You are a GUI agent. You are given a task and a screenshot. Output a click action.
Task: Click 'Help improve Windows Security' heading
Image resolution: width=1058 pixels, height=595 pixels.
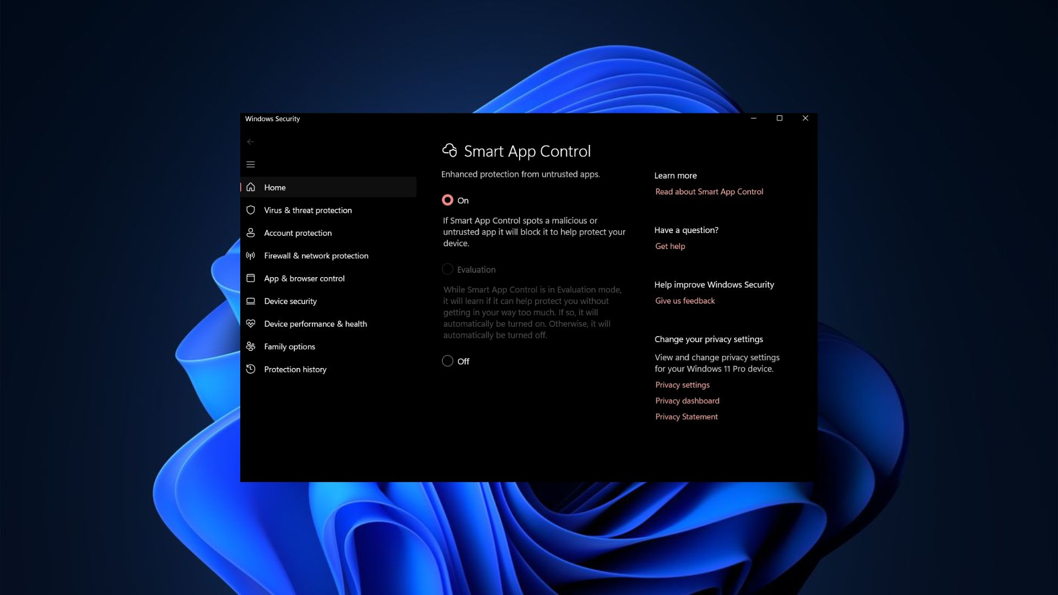coord(714,284)
